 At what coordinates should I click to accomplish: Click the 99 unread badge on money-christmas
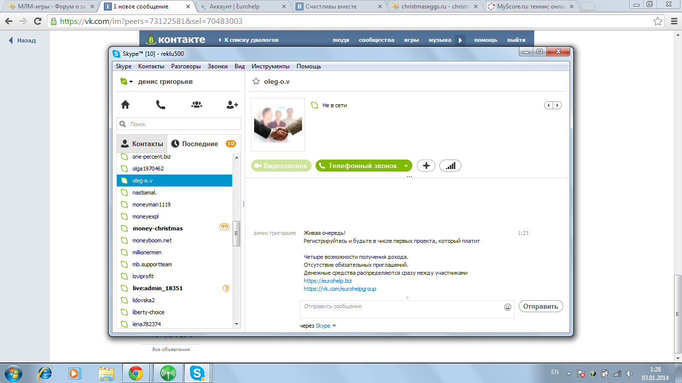coord(224,227)
